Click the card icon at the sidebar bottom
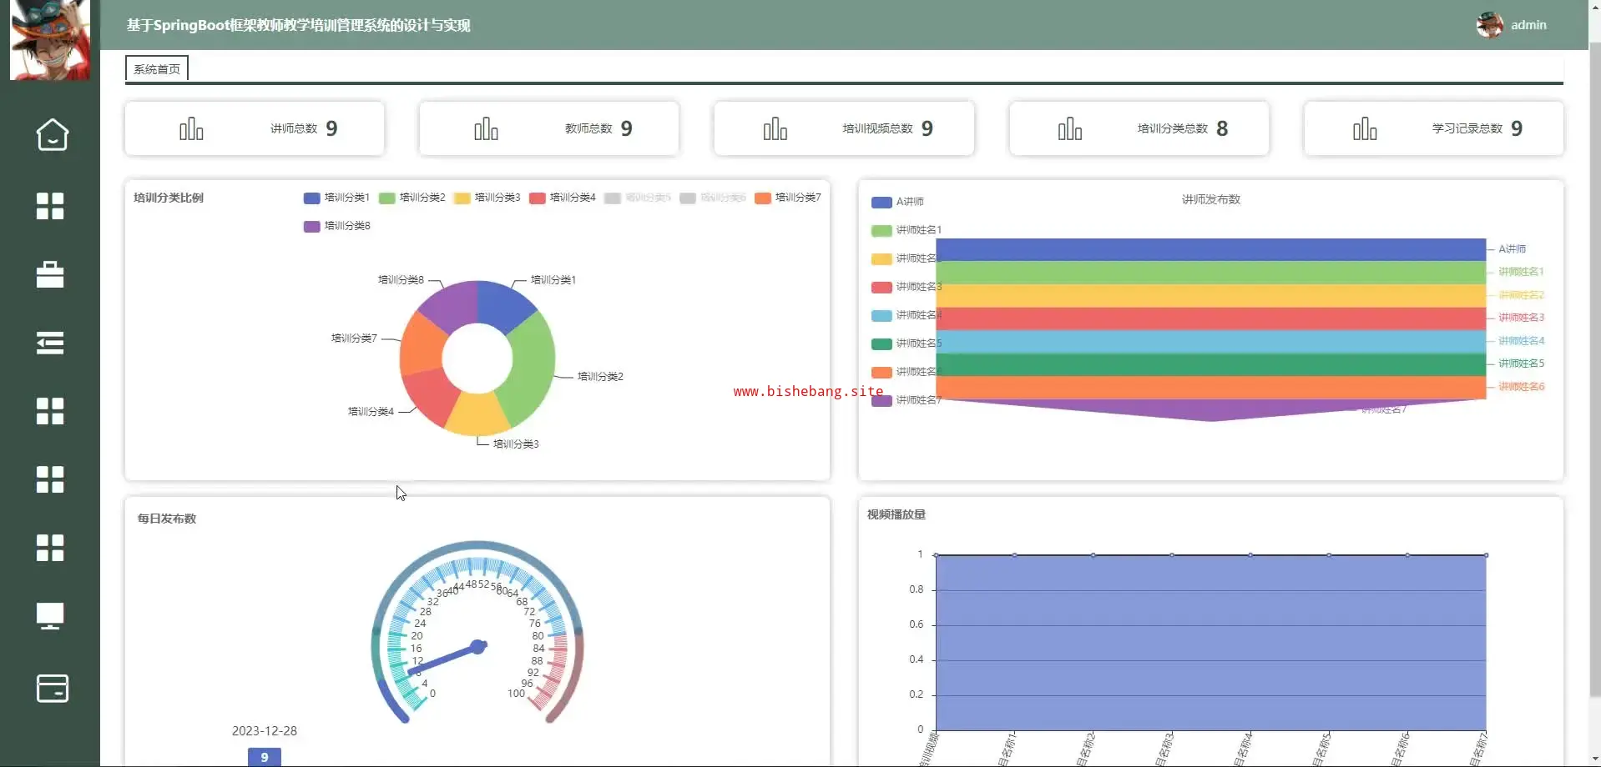Image resolution: width=1601 pixels, height=767 pixels. click(x=52, y=689)
